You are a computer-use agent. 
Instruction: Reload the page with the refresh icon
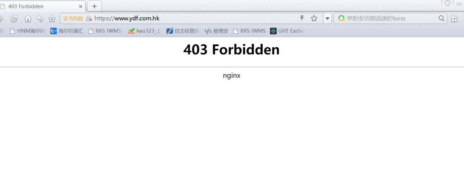14,19
